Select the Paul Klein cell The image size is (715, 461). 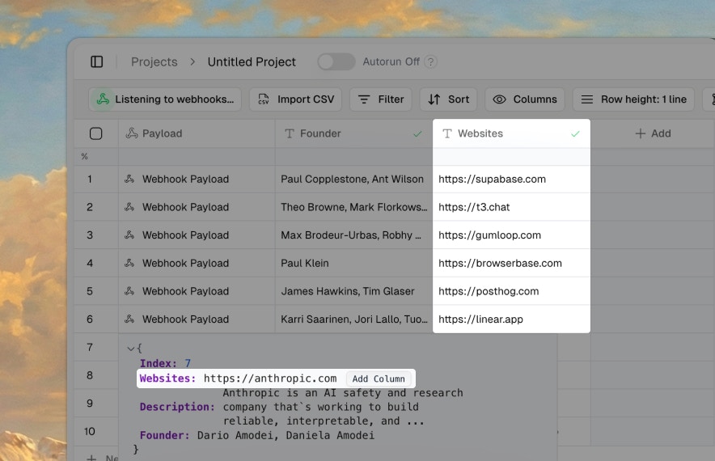click(353, 263)
